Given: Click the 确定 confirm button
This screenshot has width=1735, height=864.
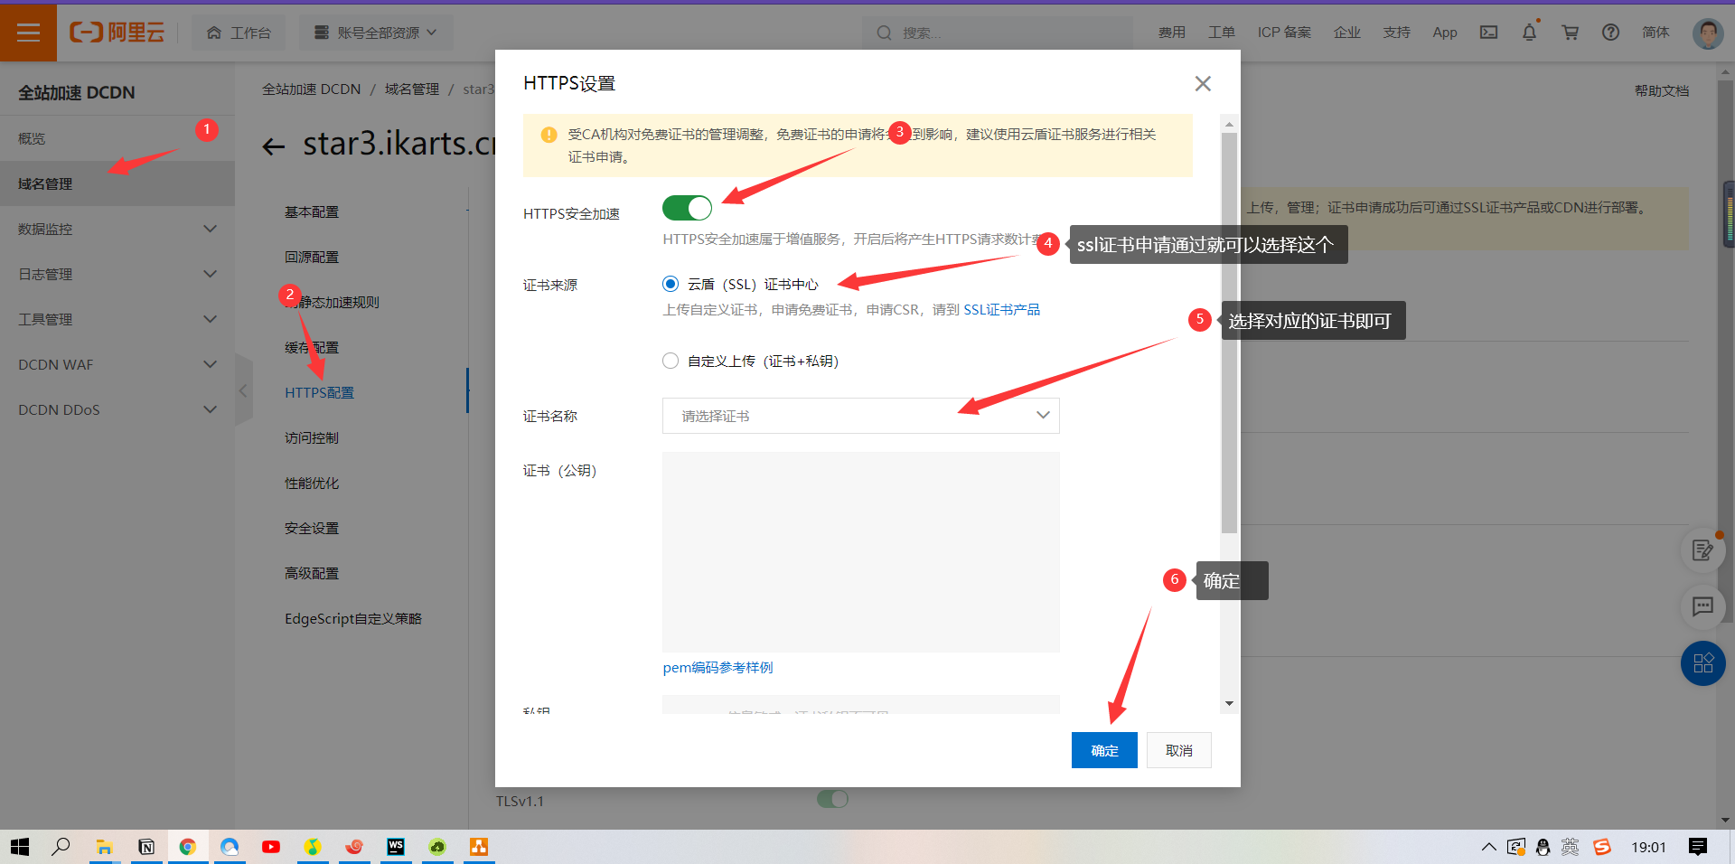Looking at the screenshot, I should (x=1104, y=750).
